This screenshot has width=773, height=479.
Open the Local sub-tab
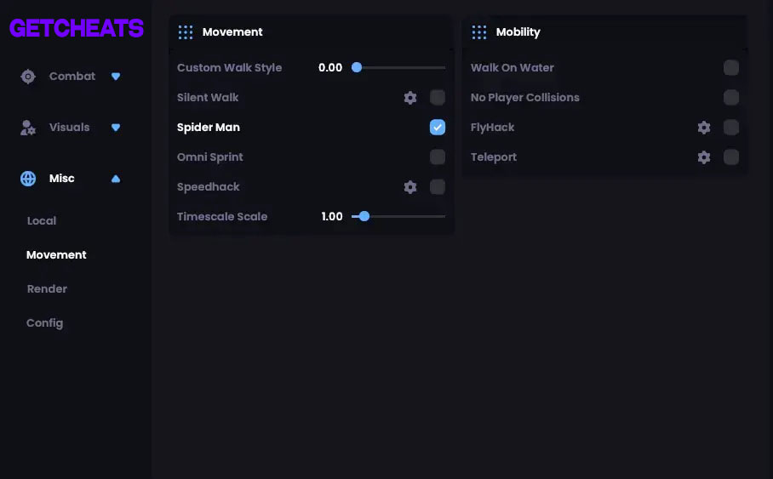pos(42,220)
